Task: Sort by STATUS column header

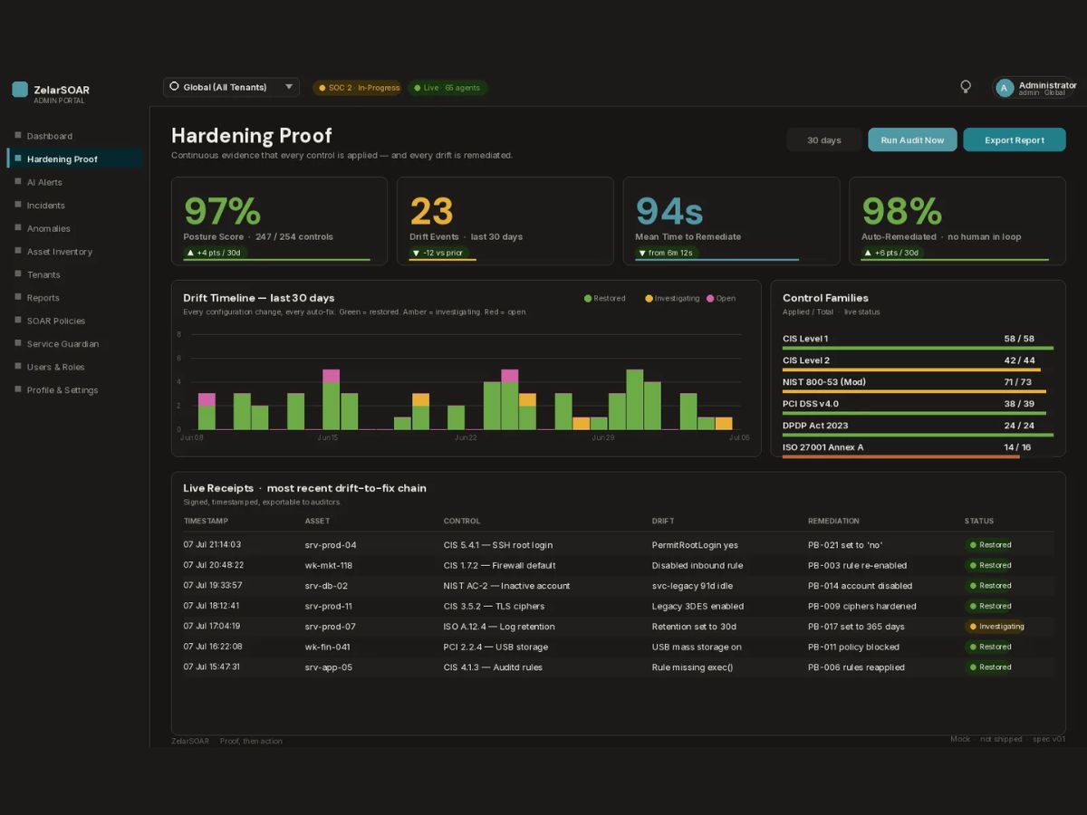Action: [979, 521]
